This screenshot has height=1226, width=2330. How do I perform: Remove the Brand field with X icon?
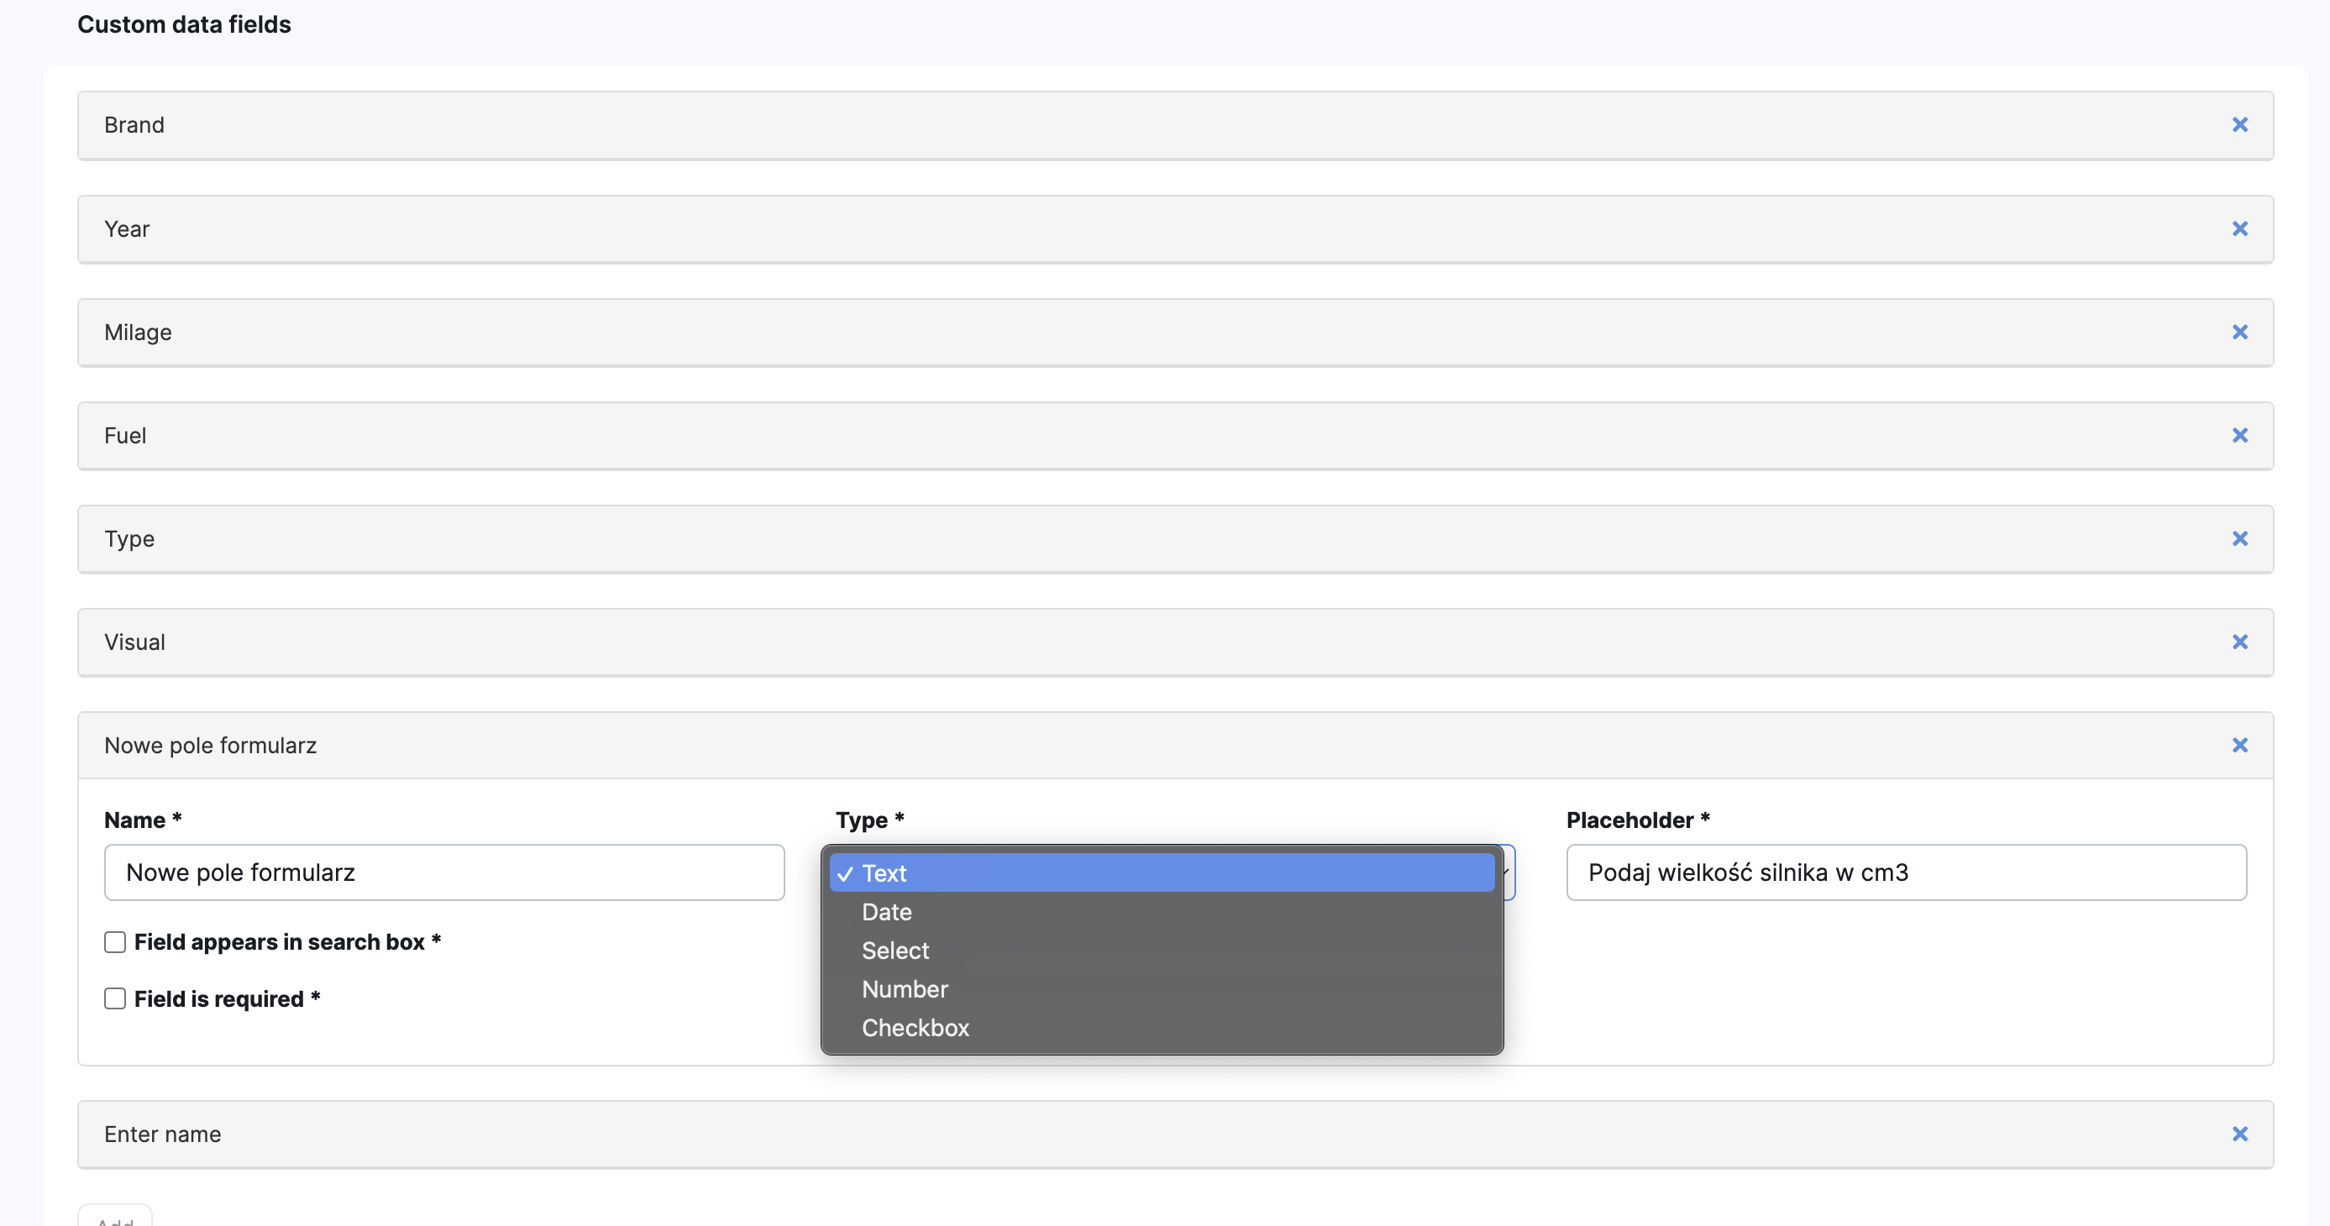coord(2239,125)
